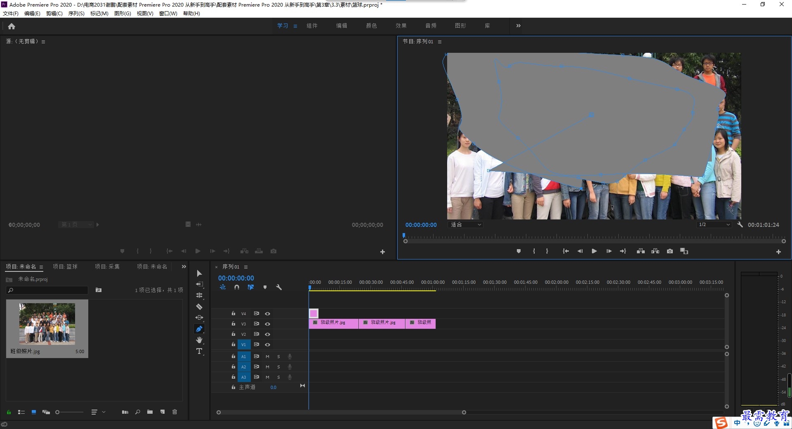Toggle V3 track output eye
Screen dimensions: 792x429
pyautogui.click(x=267, y=324)
